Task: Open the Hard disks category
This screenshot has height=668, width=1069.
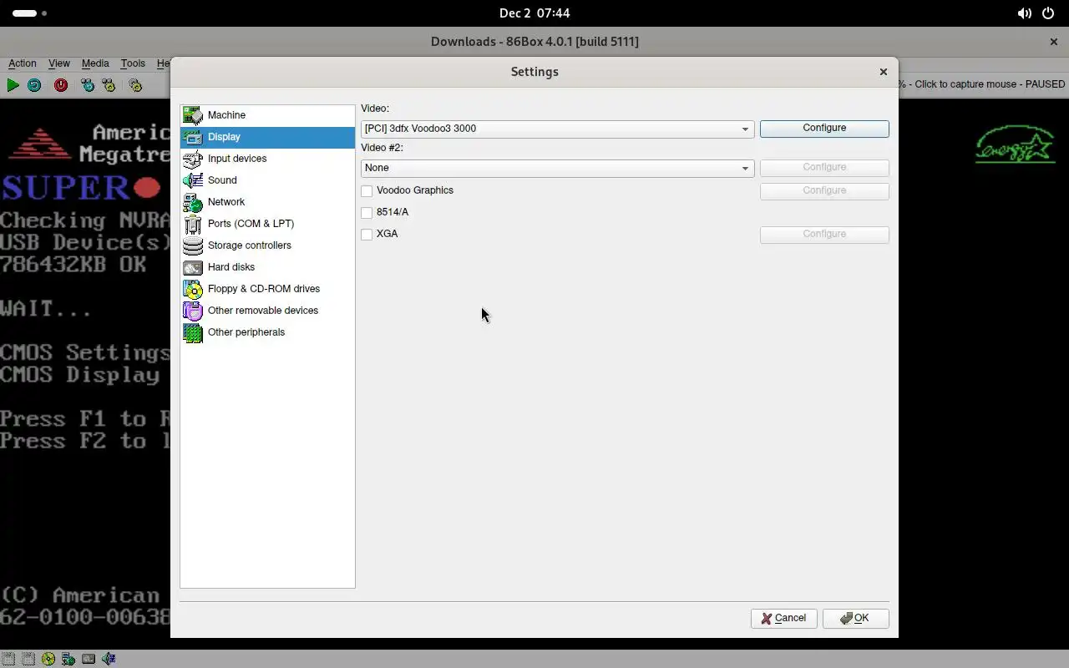Action: coord(267,267)
